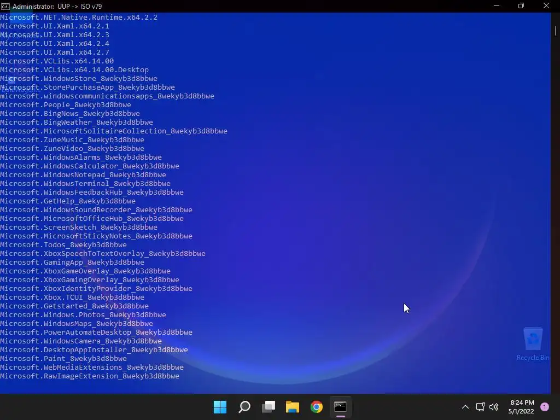Screen dimensions: 560x420
Task: Click line Microsoft.MicrosoftOfficeHub_8wekyb3d8bbwe
Action: [x=92, y=219]
